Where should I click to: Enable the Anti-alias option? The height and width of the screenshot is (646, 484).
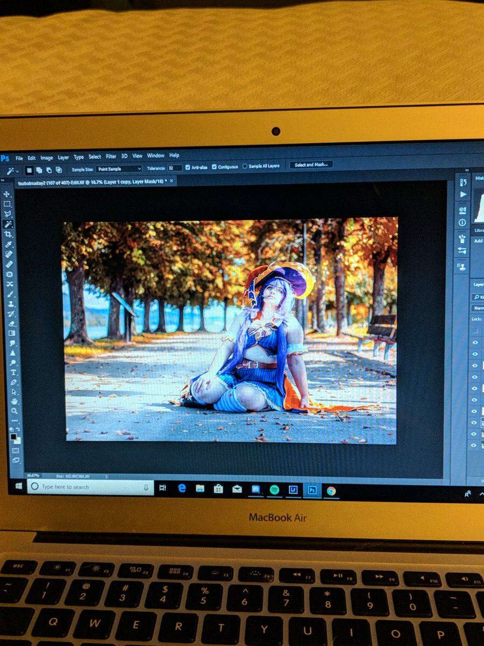(187, 166)
